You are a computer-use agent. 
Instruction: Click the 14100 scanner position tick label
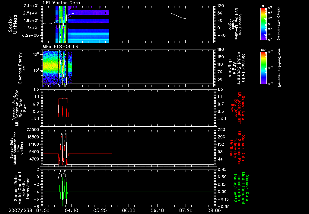point(33,144)
